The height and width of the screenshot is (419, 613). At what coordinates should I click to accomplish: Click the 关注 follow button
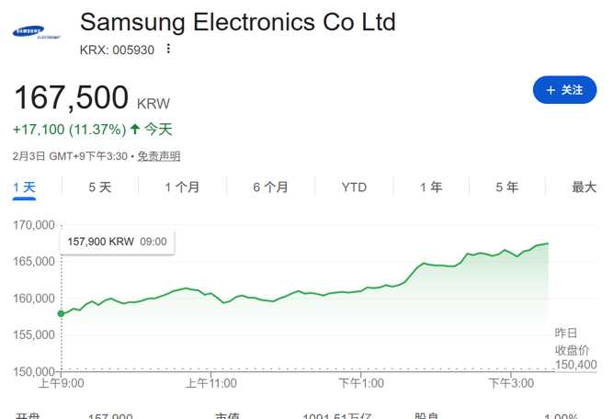point(564,90)
